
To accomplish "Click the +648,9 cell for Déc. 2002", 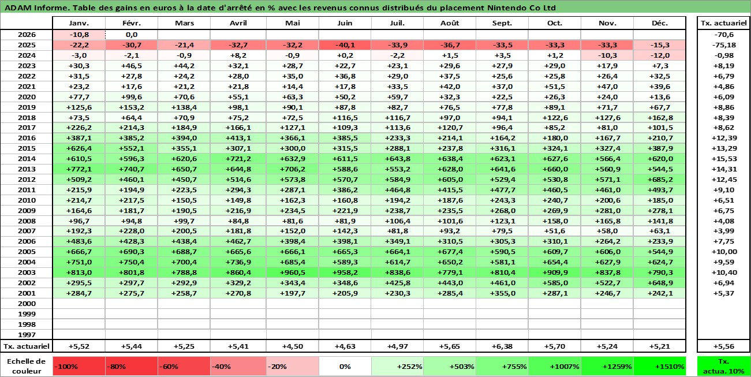I will pyautogui.click(x=659, y=283).
